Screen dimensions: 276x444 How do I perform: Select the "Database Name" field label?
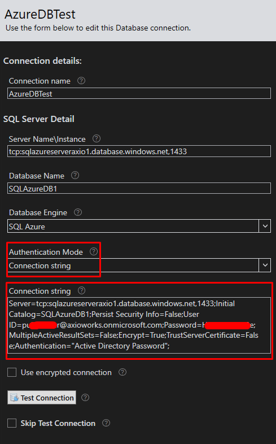[37, 176]
